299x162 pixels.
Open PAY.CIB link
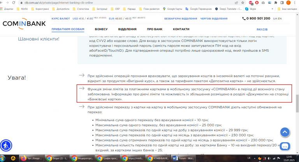tap(262, 29)
